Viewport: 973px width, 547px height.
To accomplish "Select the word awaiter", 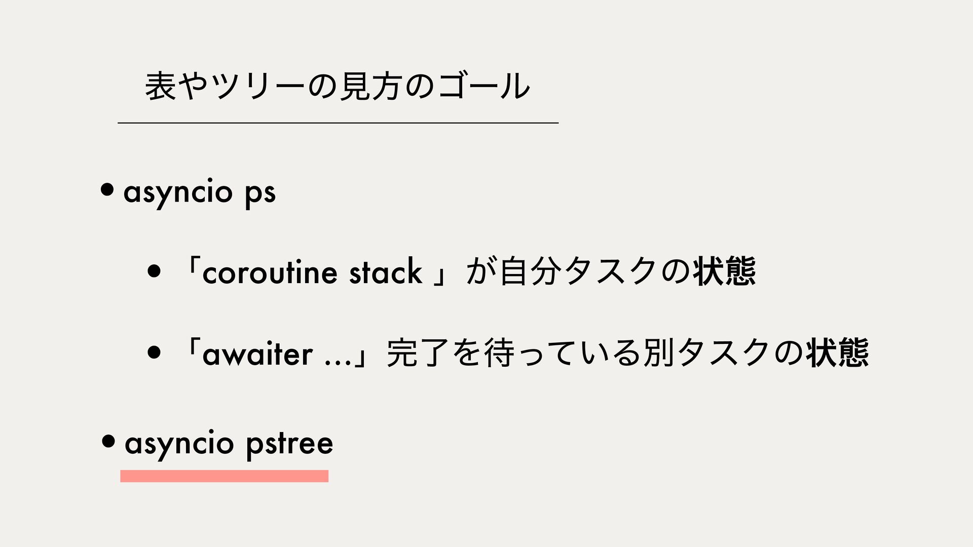I will point(257,353).
